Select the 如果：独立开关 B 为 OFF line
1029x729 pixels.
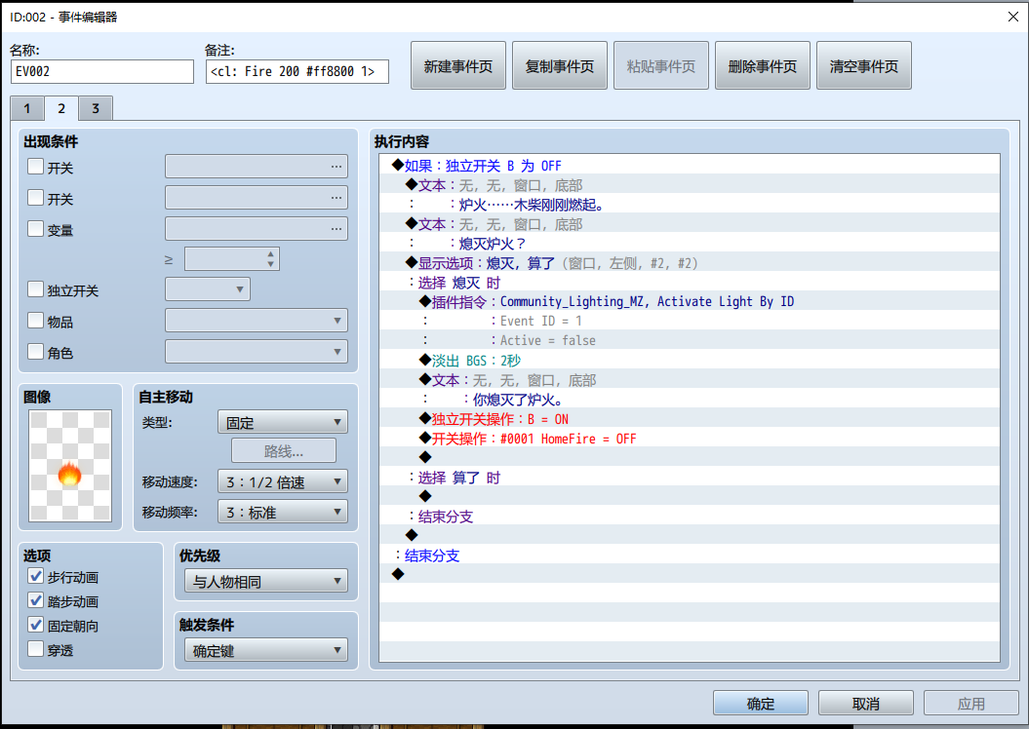pyautogui.click(x=689, y=166)
